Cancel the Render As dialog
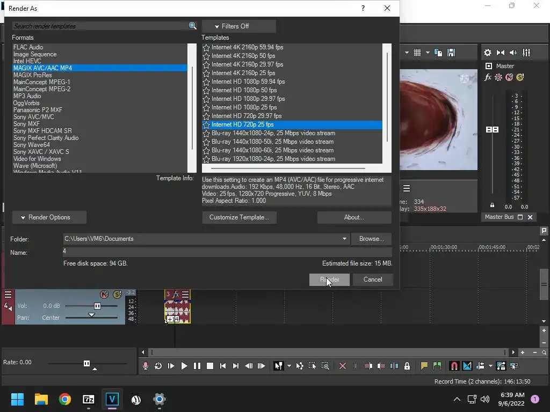Viewport: 550px width, 412px height. pos(373,279)
